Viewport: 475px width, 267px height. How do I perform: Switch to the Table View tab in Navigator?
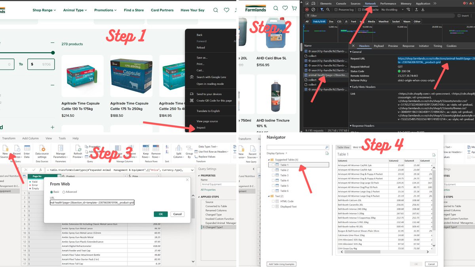[343, 147]
